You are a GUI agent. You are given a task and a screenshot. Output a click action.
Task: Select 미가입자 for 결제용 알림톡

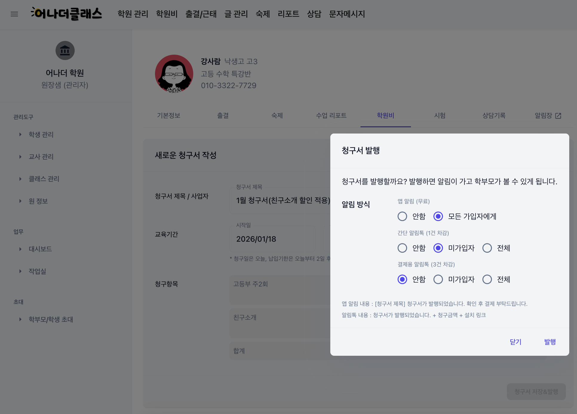tap(438, 279)
